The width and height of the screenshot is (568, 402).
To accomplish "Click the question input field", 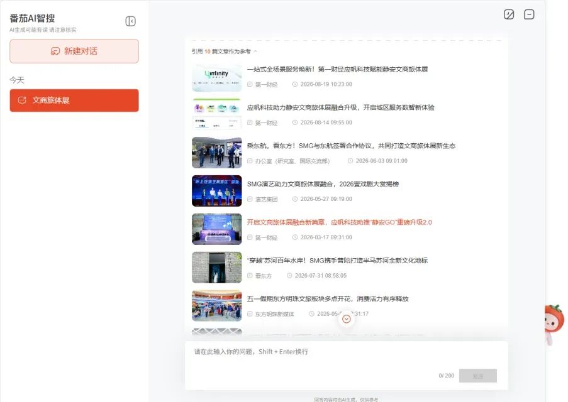I will tap(347, 366).
